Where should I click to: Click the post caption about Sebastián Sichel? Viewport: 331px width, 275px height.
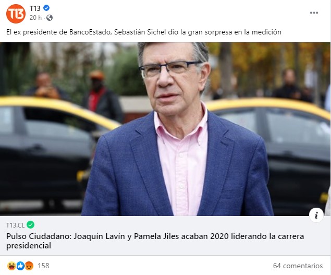[x=144, y=32]
